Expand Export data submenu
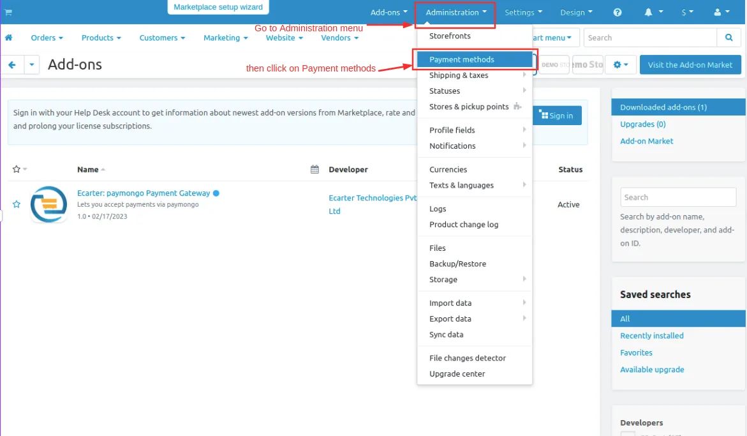 pyautogui.click(x=475, y=319)
